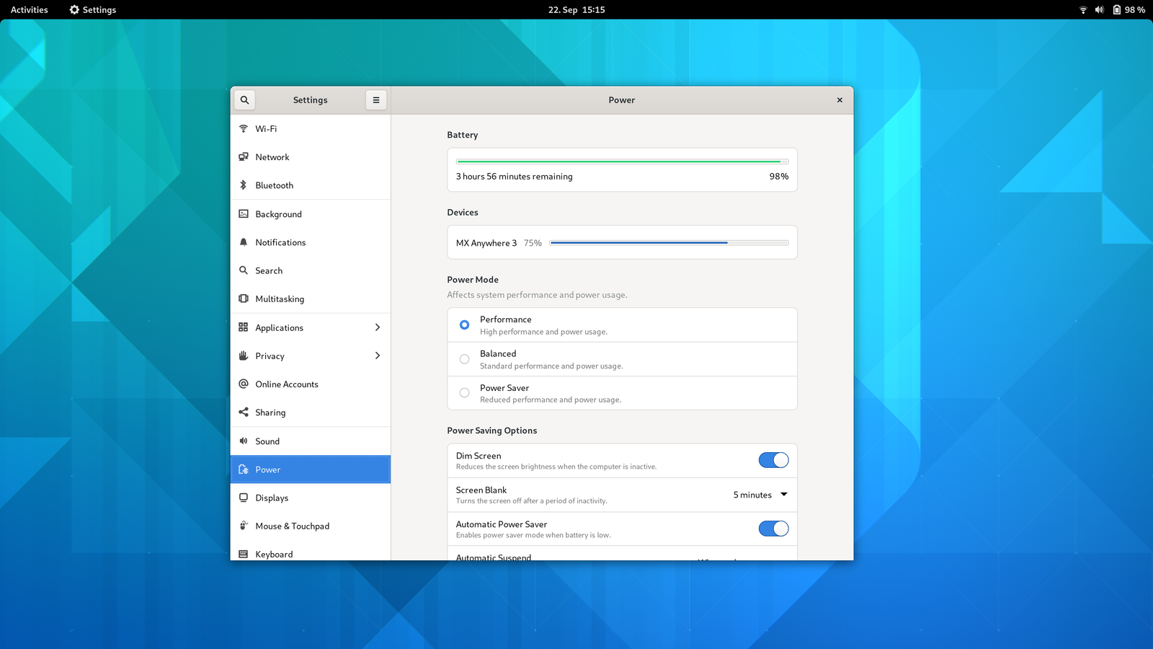This screenshot has width=1153, height=649.
Task: Click the Wi-Fi icon in the sidebar
Action: pos(244,128)
